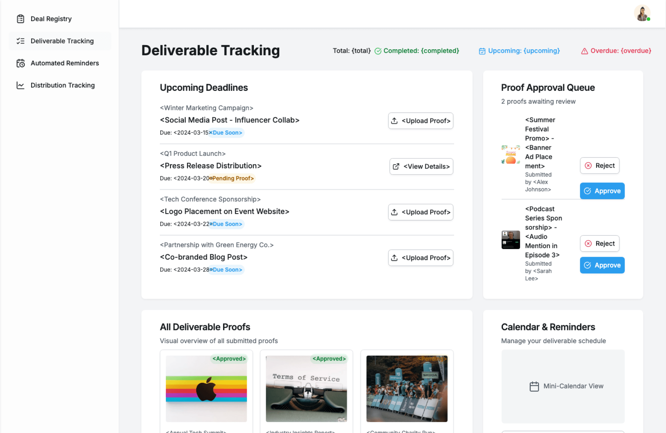
Task: Reject the Podcast Series Sponsorship proof
Action: 599,244
